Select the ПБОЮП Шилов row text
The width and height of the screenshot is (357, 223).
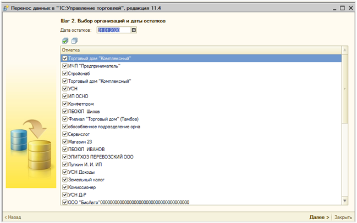point(84,111)
